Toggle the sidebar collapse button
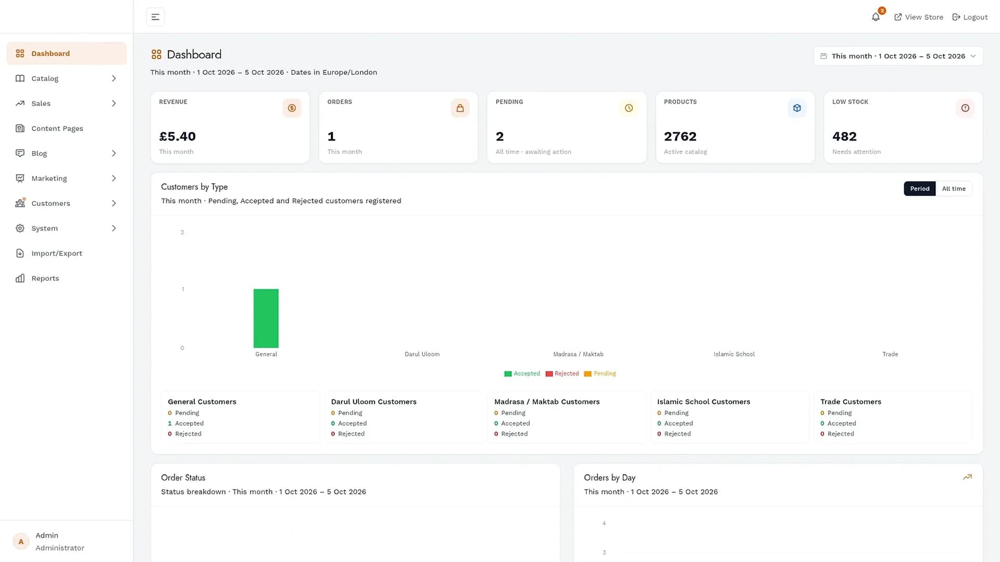 click(155, 17)
